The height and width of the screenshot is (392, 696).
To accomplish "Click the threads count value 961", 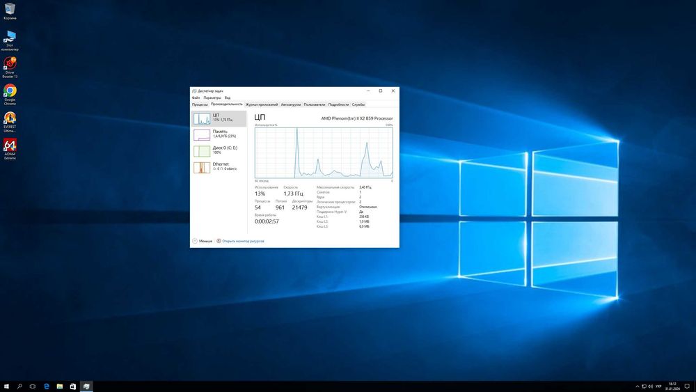I will coord(280,207).
